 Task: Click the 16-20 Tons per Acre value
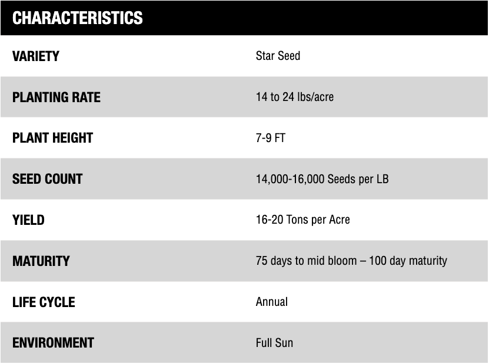point(302,220)
